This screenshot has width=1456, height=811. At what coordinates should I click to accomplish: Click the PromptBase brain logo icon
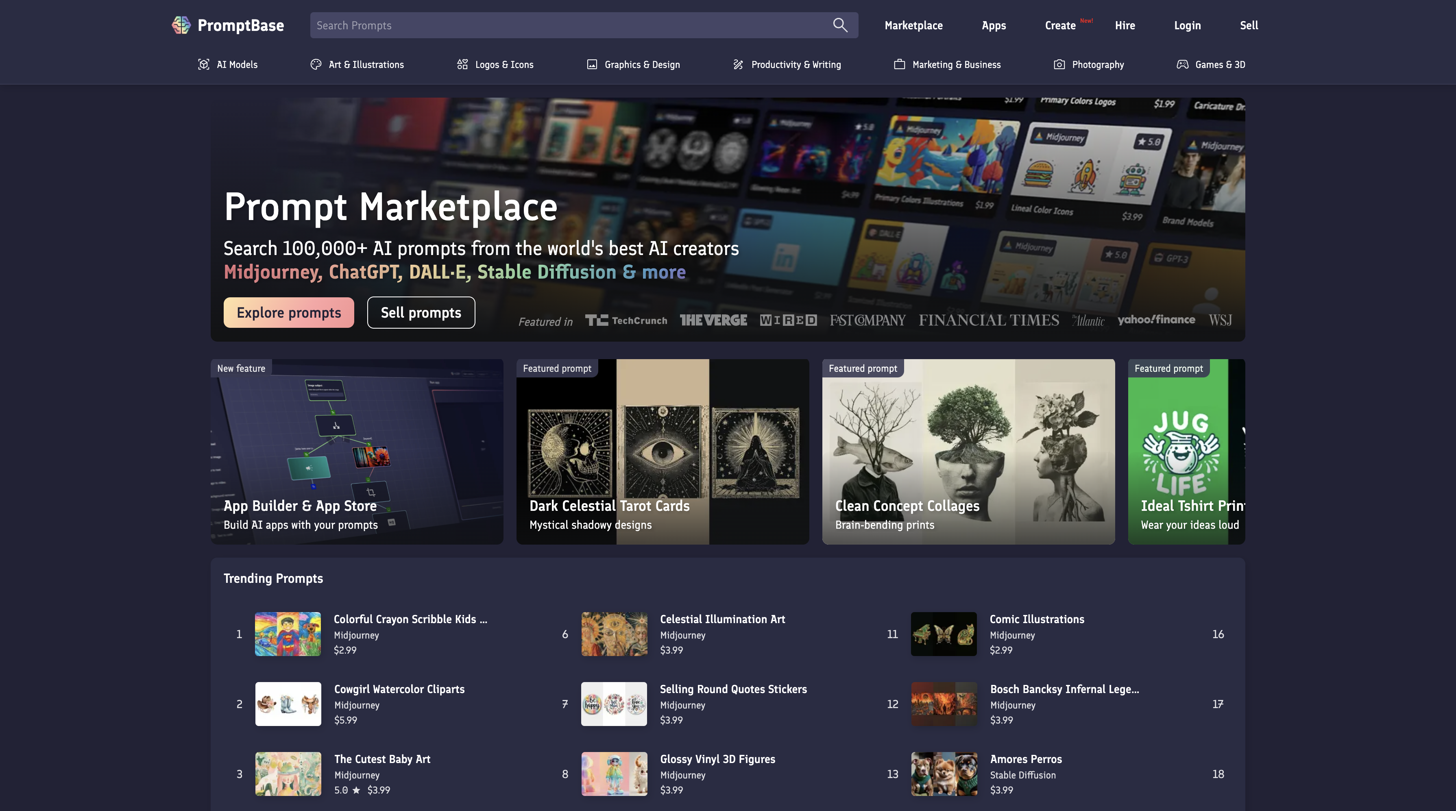click(x=181, y=25)
